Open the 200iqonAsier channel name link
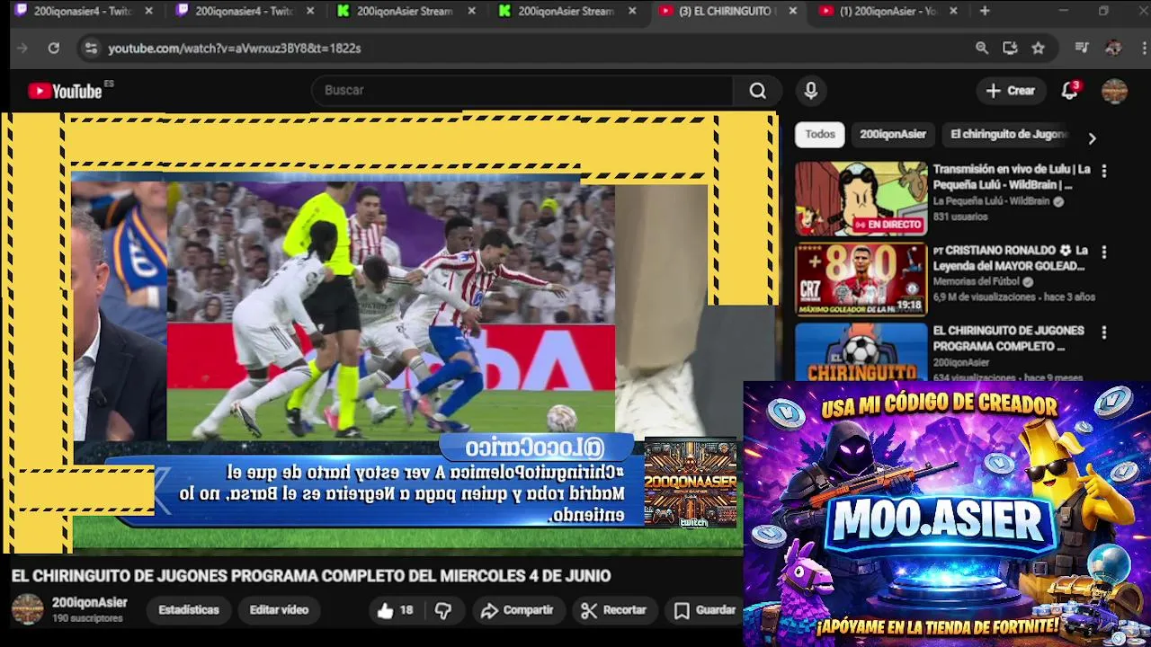The width and height of the screenshot is (1151, 647). [x=89, y=603]
